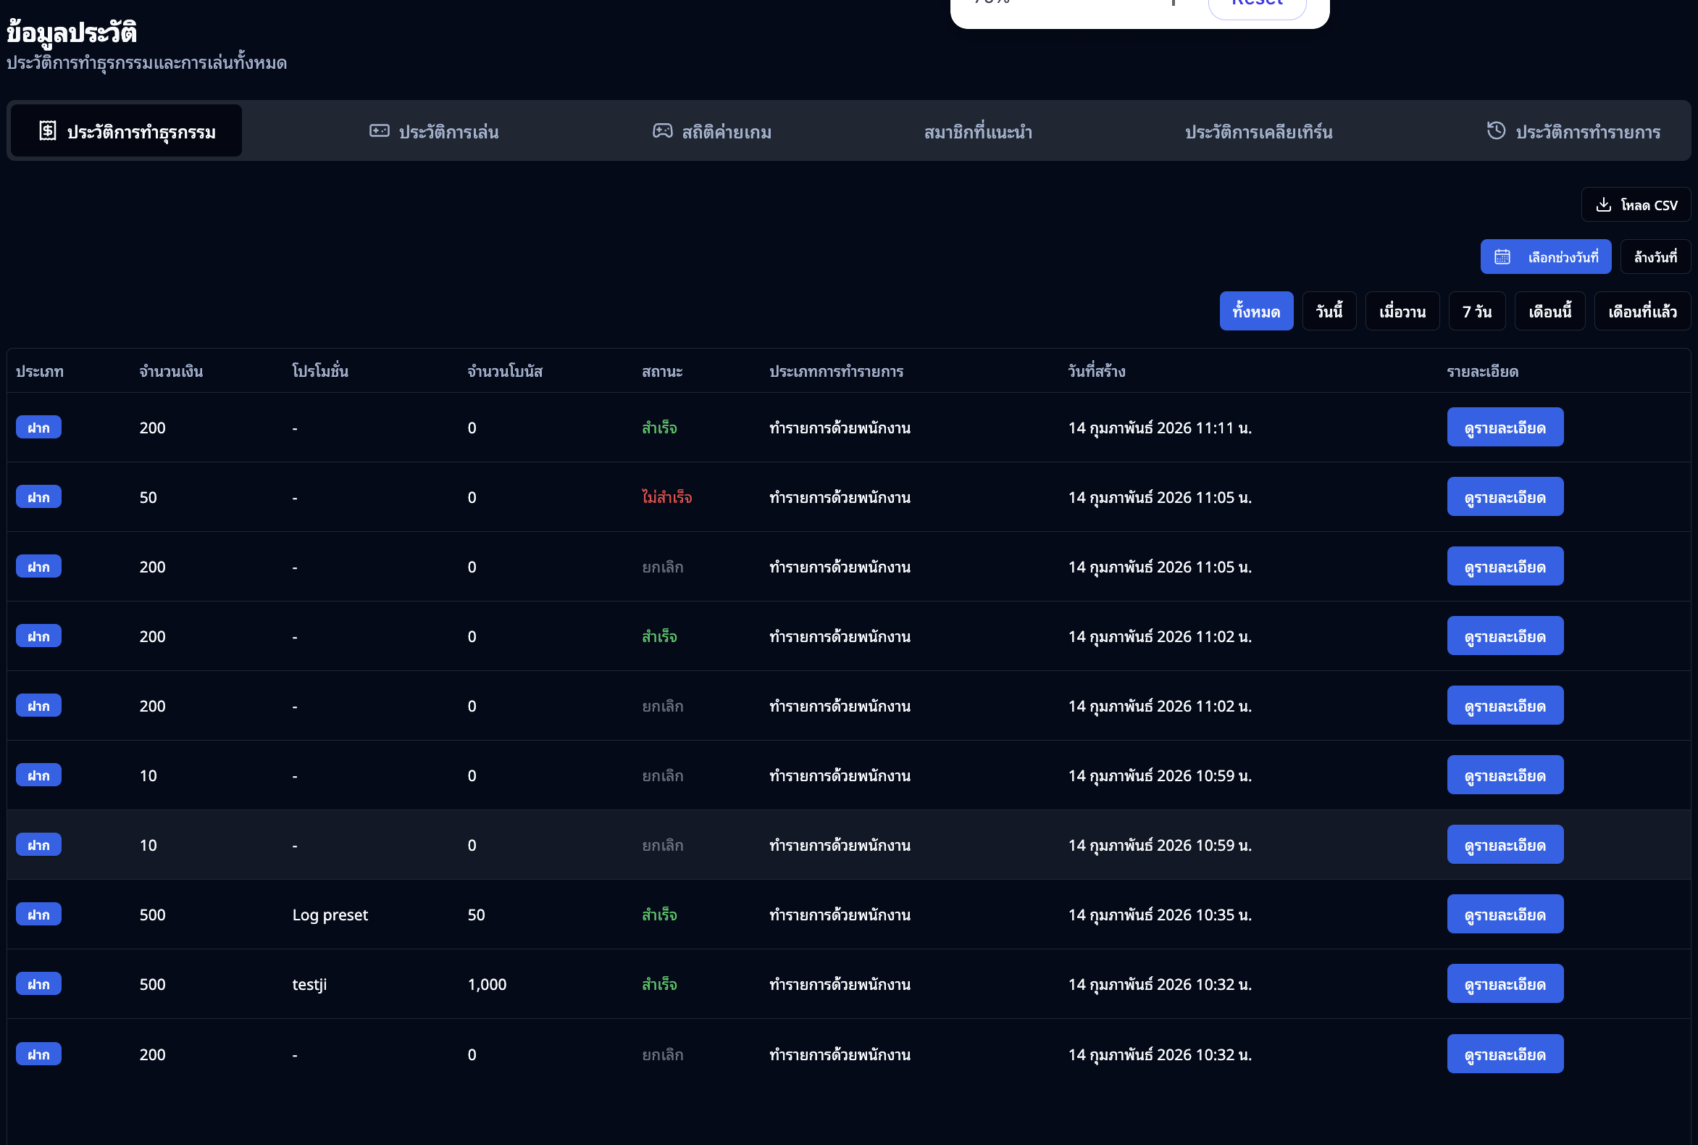Screen dimensions: 1698x1145
Task: Open details for the Log preset row
Action: coord(1505,915)
